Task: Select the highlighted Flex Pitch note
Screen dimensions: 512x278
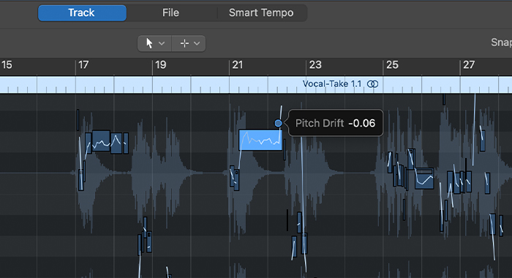Action: coord(260,140)
